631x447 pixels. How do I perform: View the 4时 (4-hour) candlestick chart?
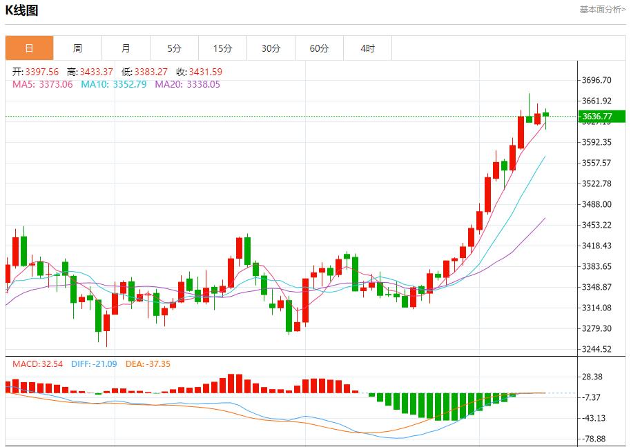368,48
